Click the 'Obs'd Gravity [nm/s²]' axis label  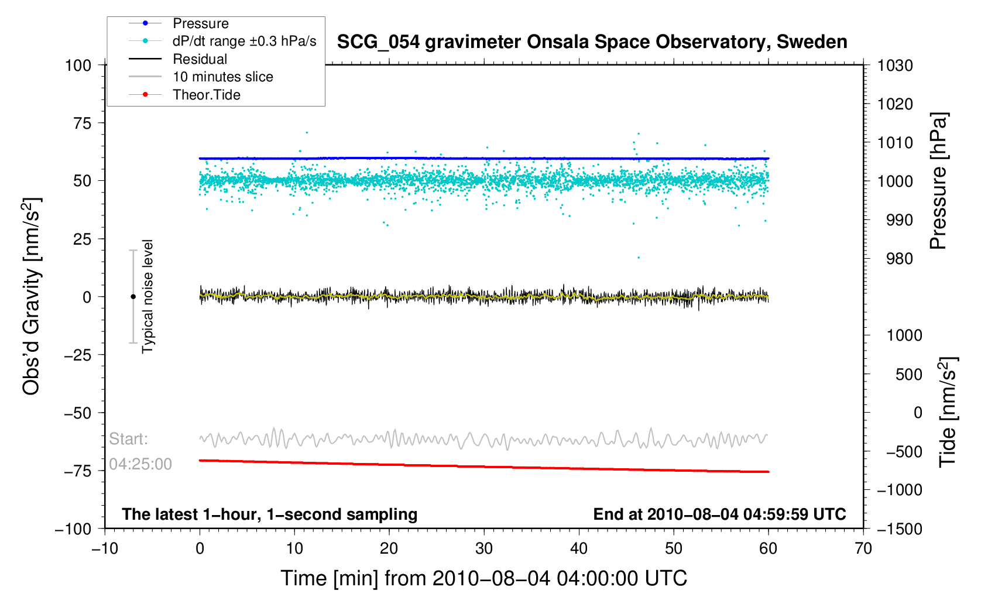(x=31, y=297)
